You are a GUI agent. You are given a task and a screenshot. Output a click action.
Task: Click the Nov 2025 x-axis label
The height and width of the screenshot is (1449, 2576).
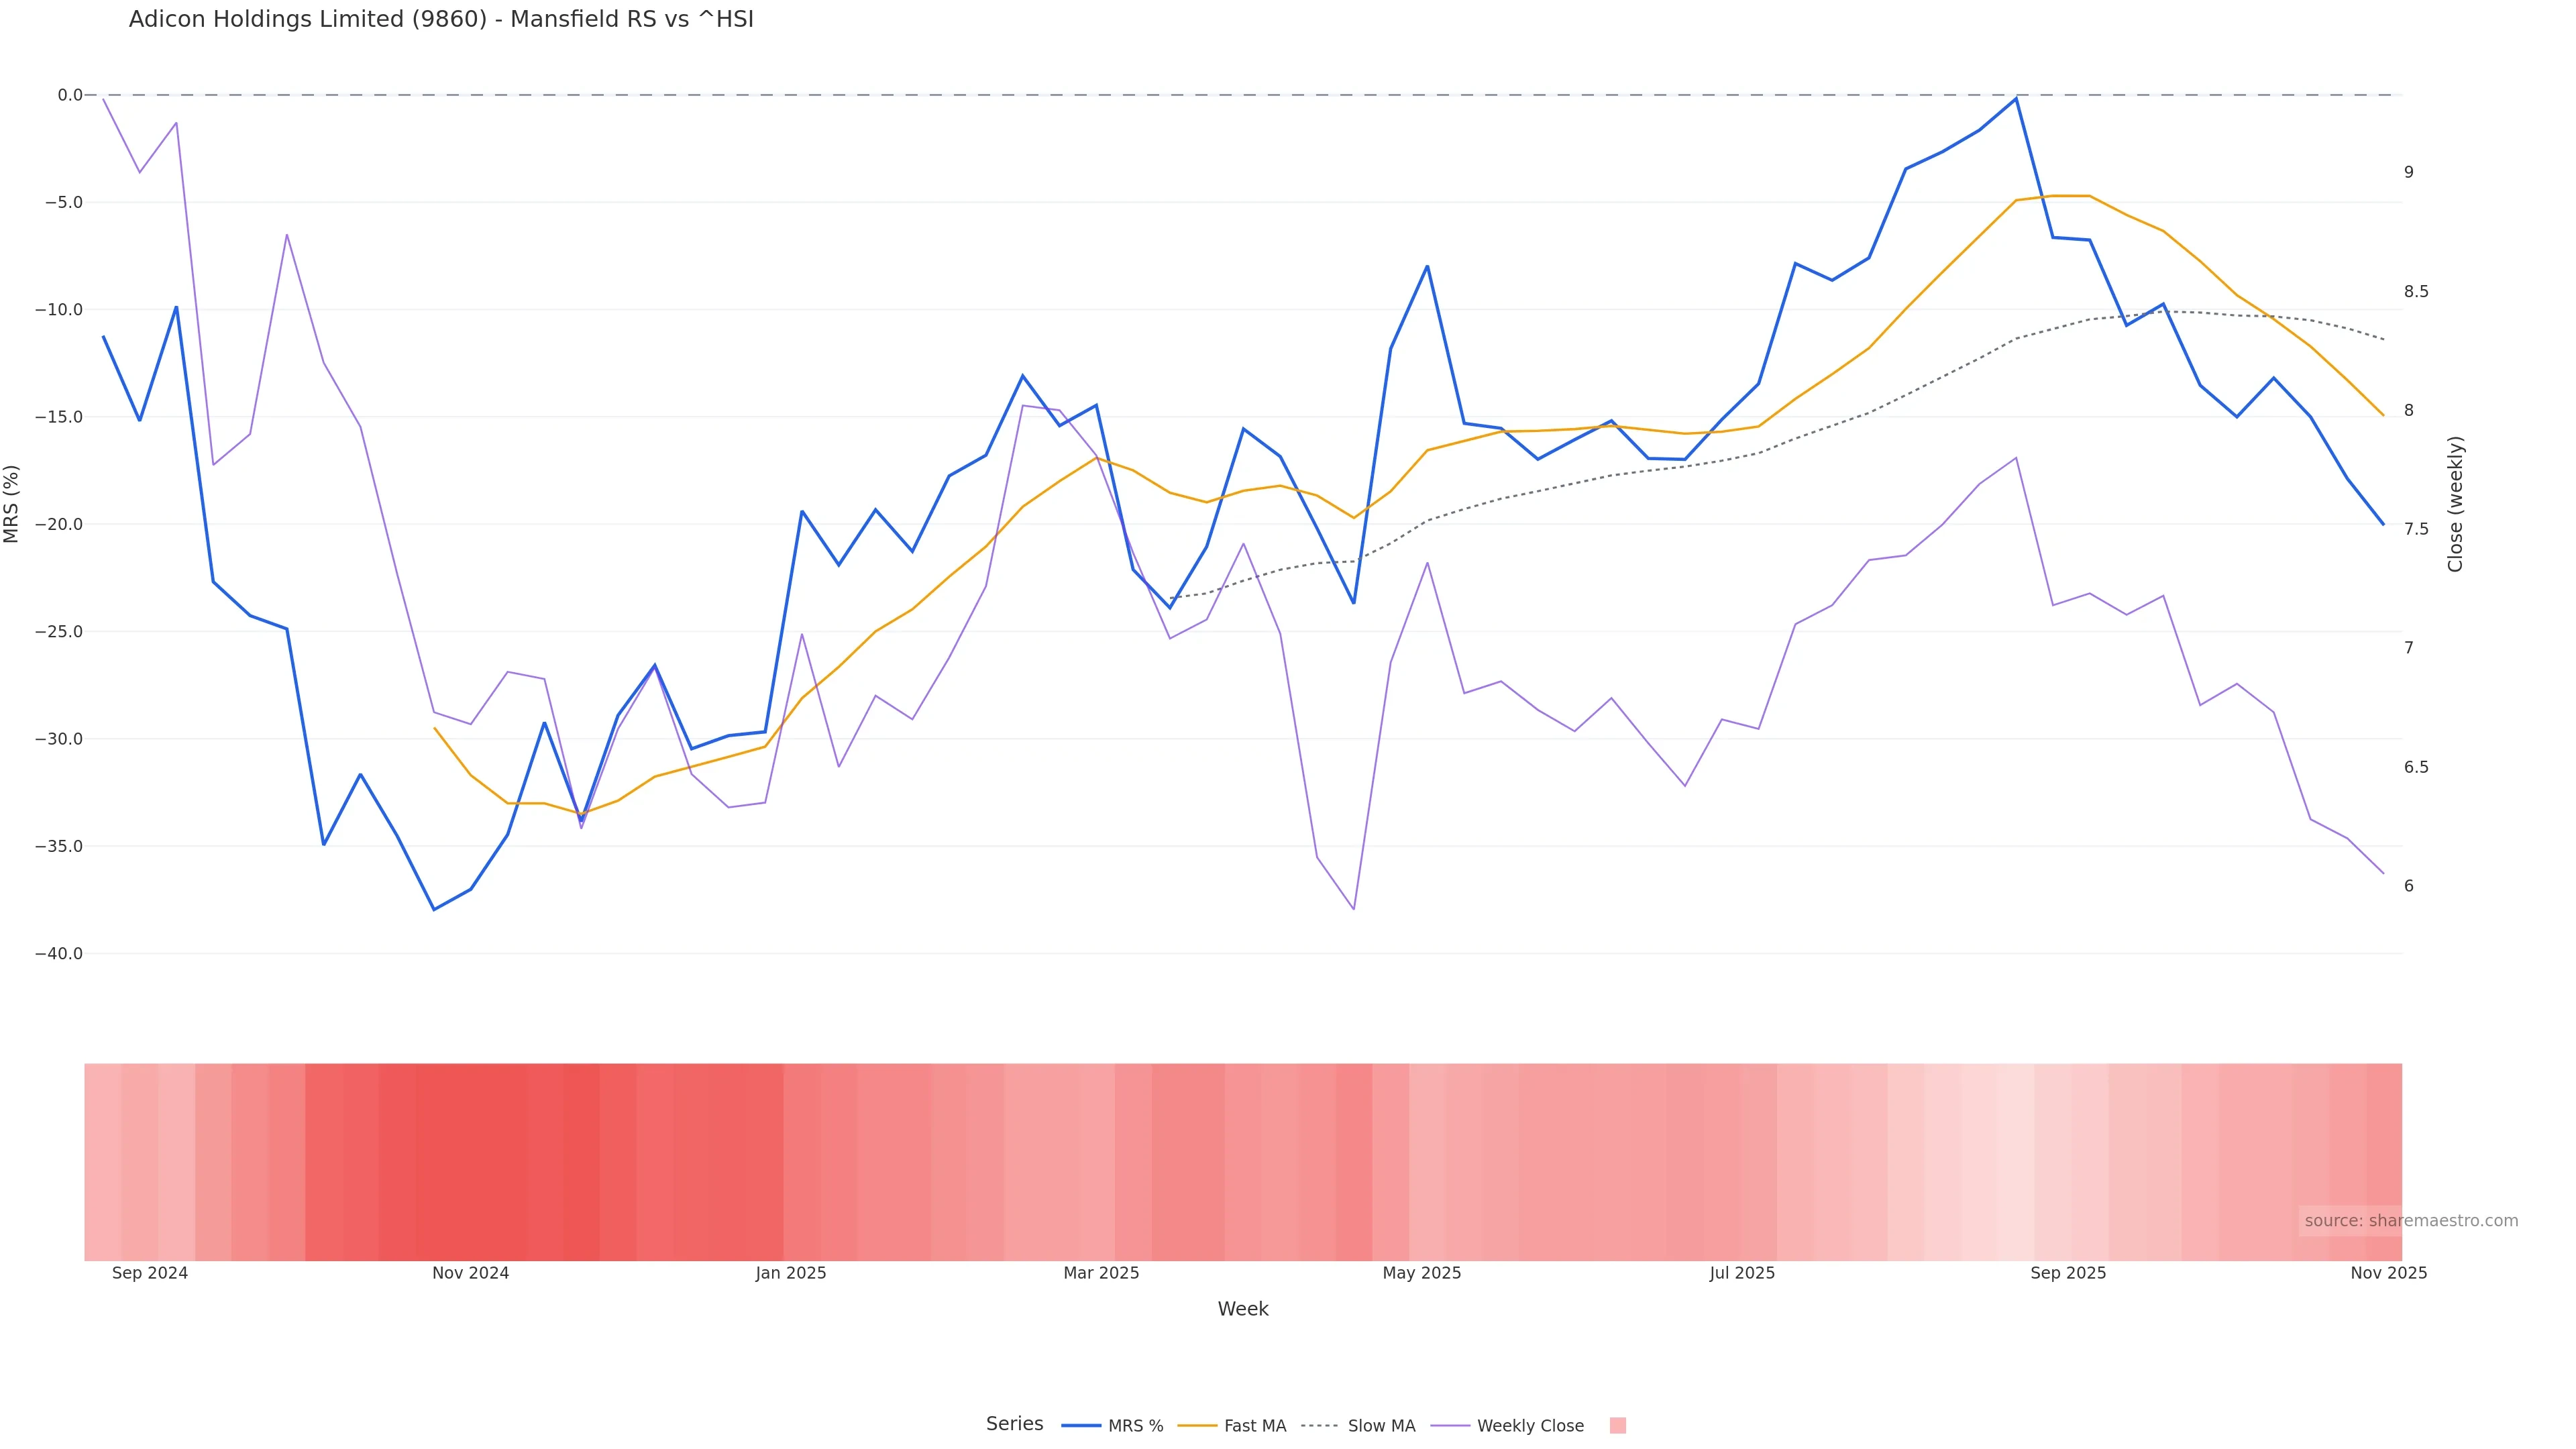click(2388, 1273)
